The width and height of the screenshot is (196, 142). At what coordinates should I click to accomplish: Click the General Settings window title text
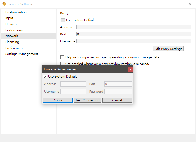(x=20, y=4)
